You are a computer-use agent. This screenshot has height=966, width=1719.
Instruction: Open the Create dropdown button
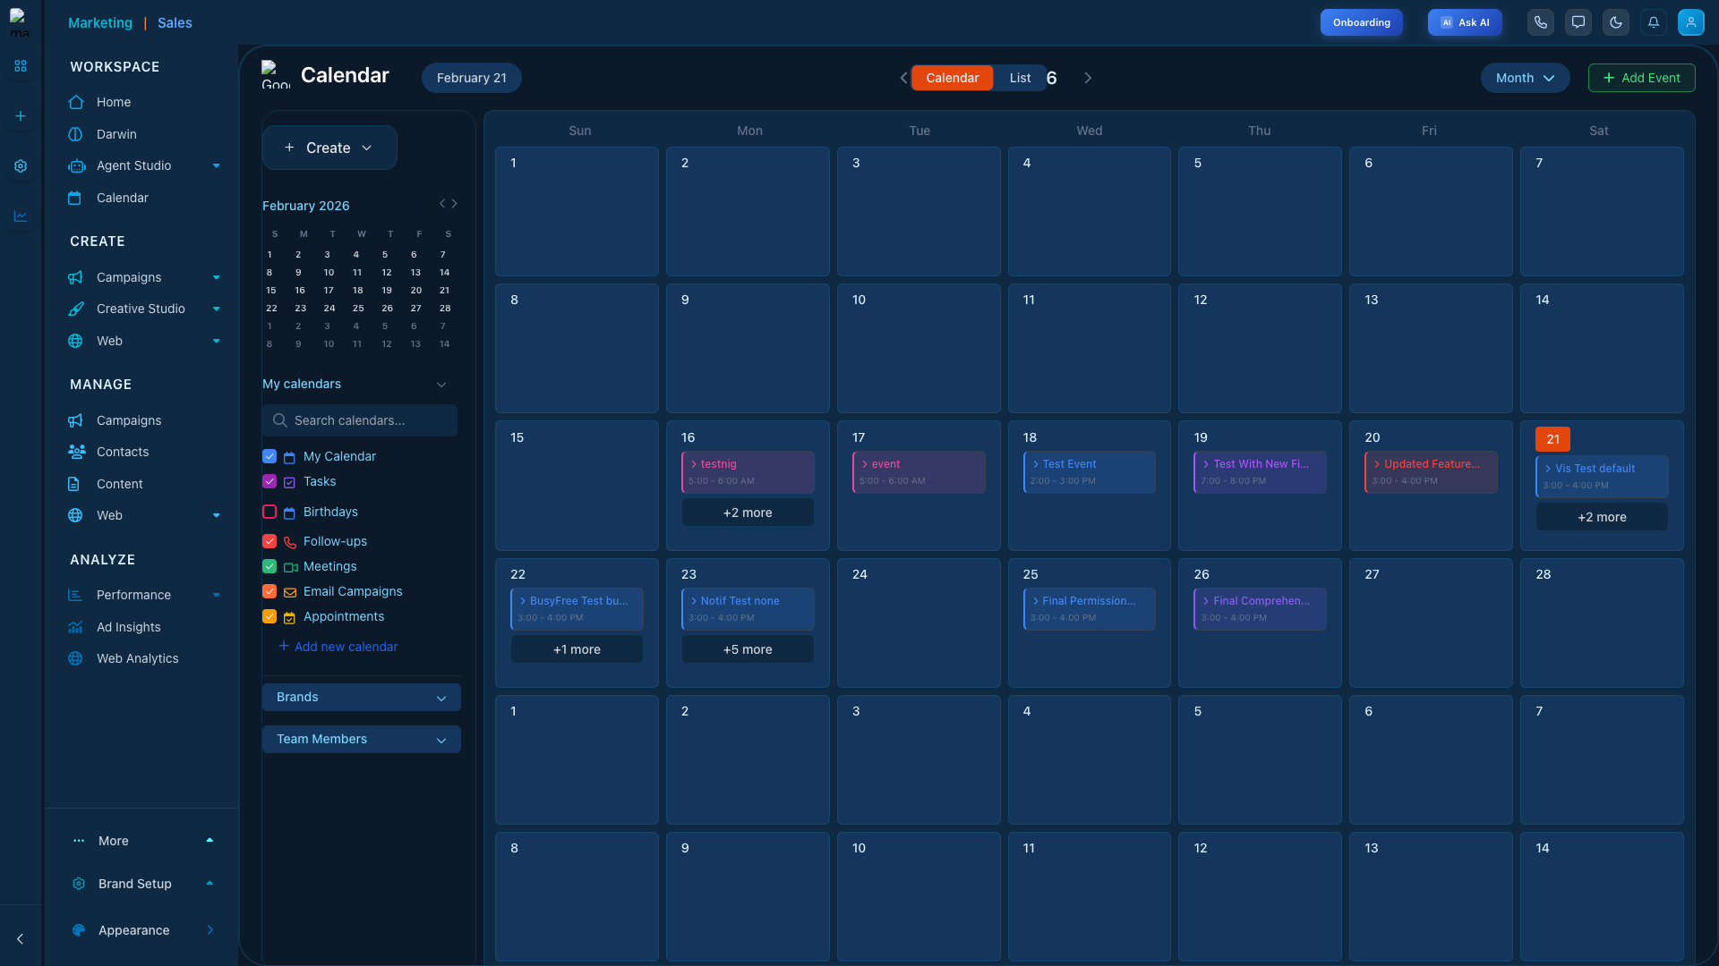click(x=329, y=148)
